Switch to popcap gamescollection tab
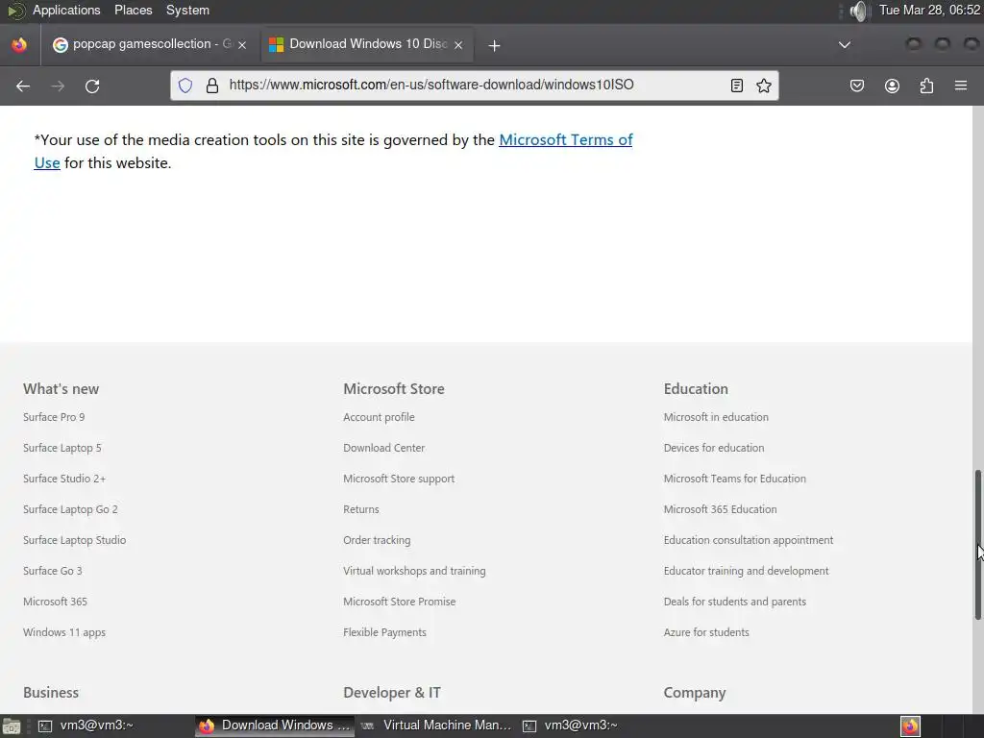The image size is (984, 738). [x=150, y=44]
